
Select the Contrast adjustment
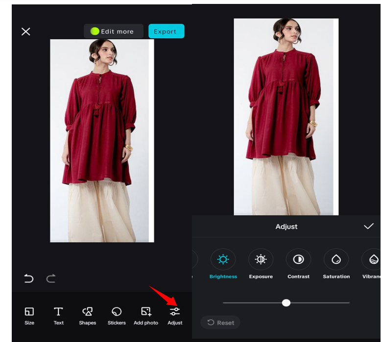298,264
